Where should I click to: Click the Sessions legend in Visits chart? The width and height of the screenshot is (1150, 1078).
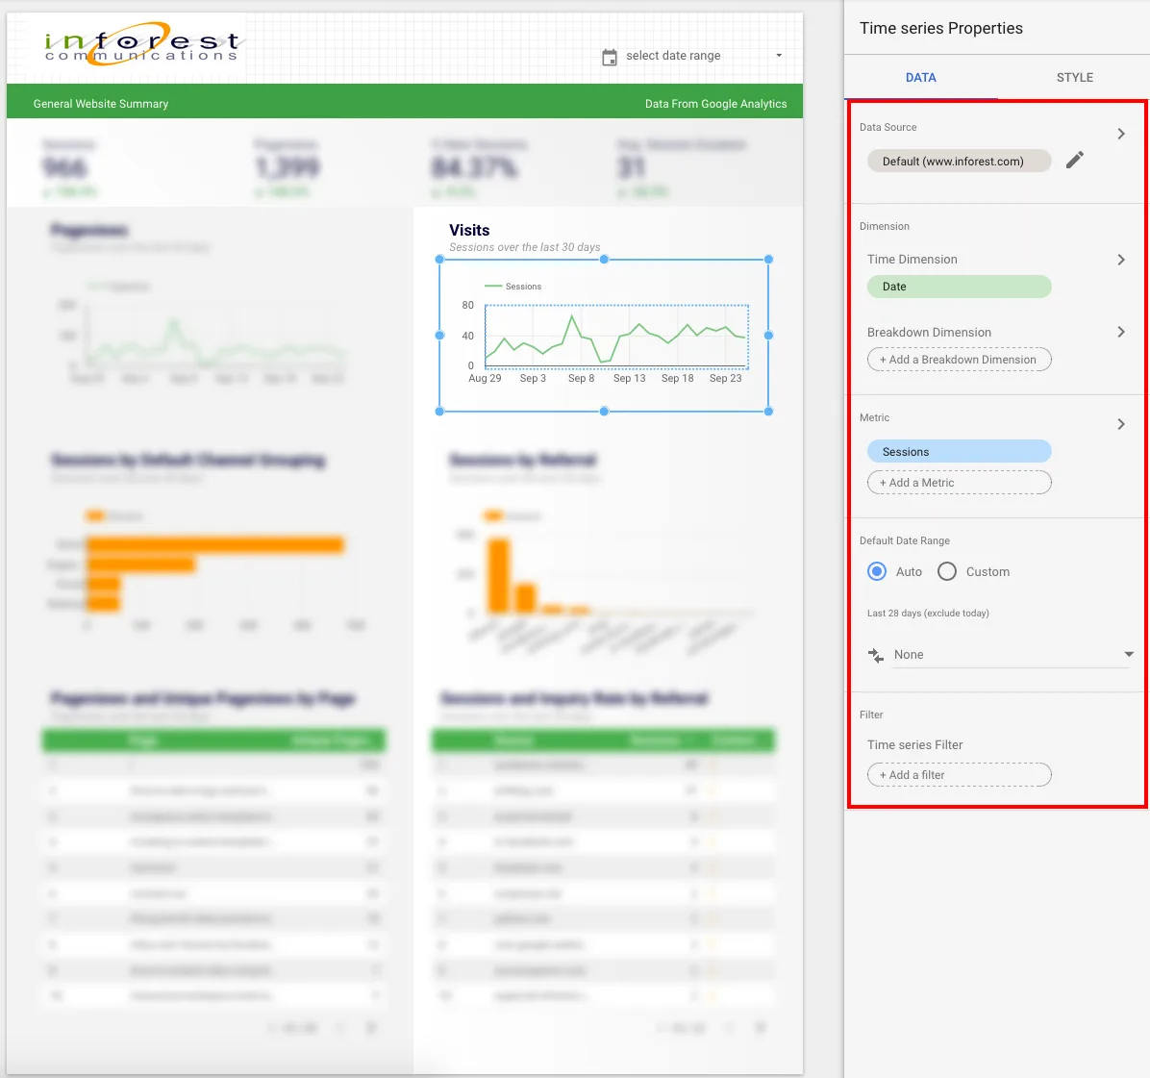pyautogui.click(x=513, y=286)
